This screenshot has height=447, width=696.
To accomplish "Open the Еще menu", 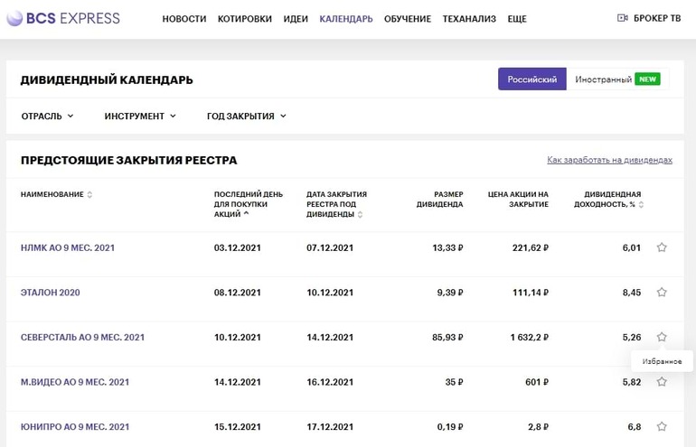I will (x=517, y=19).
